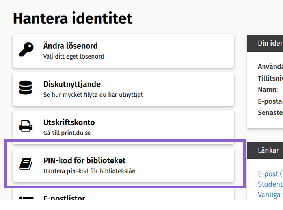Viewport: 283px width, 210px height.
Task: Click the database icon for Diskutnyttjande
Action: coord(26,88)
